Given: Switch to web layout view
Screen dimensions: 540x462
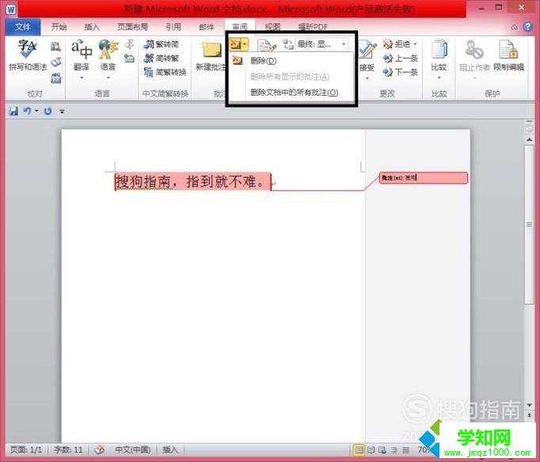Looking at the screenshot, I should tap(382, 449).
